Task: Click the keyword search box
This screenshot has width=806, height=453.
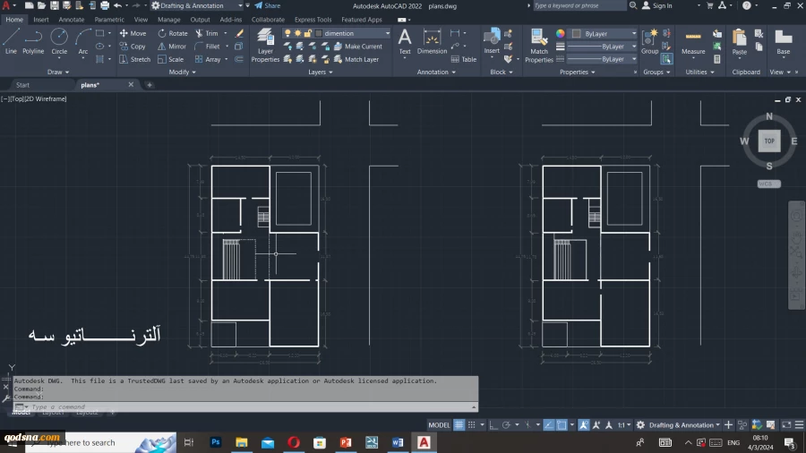Action: click(579, 5)
